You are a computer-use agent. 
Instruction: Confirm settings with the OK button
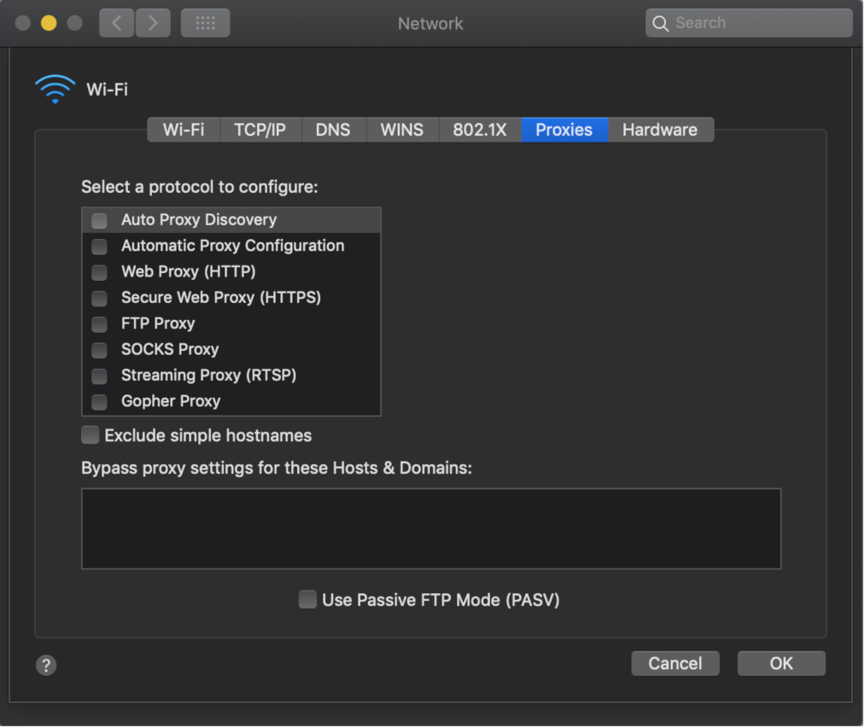coord(781,663)
